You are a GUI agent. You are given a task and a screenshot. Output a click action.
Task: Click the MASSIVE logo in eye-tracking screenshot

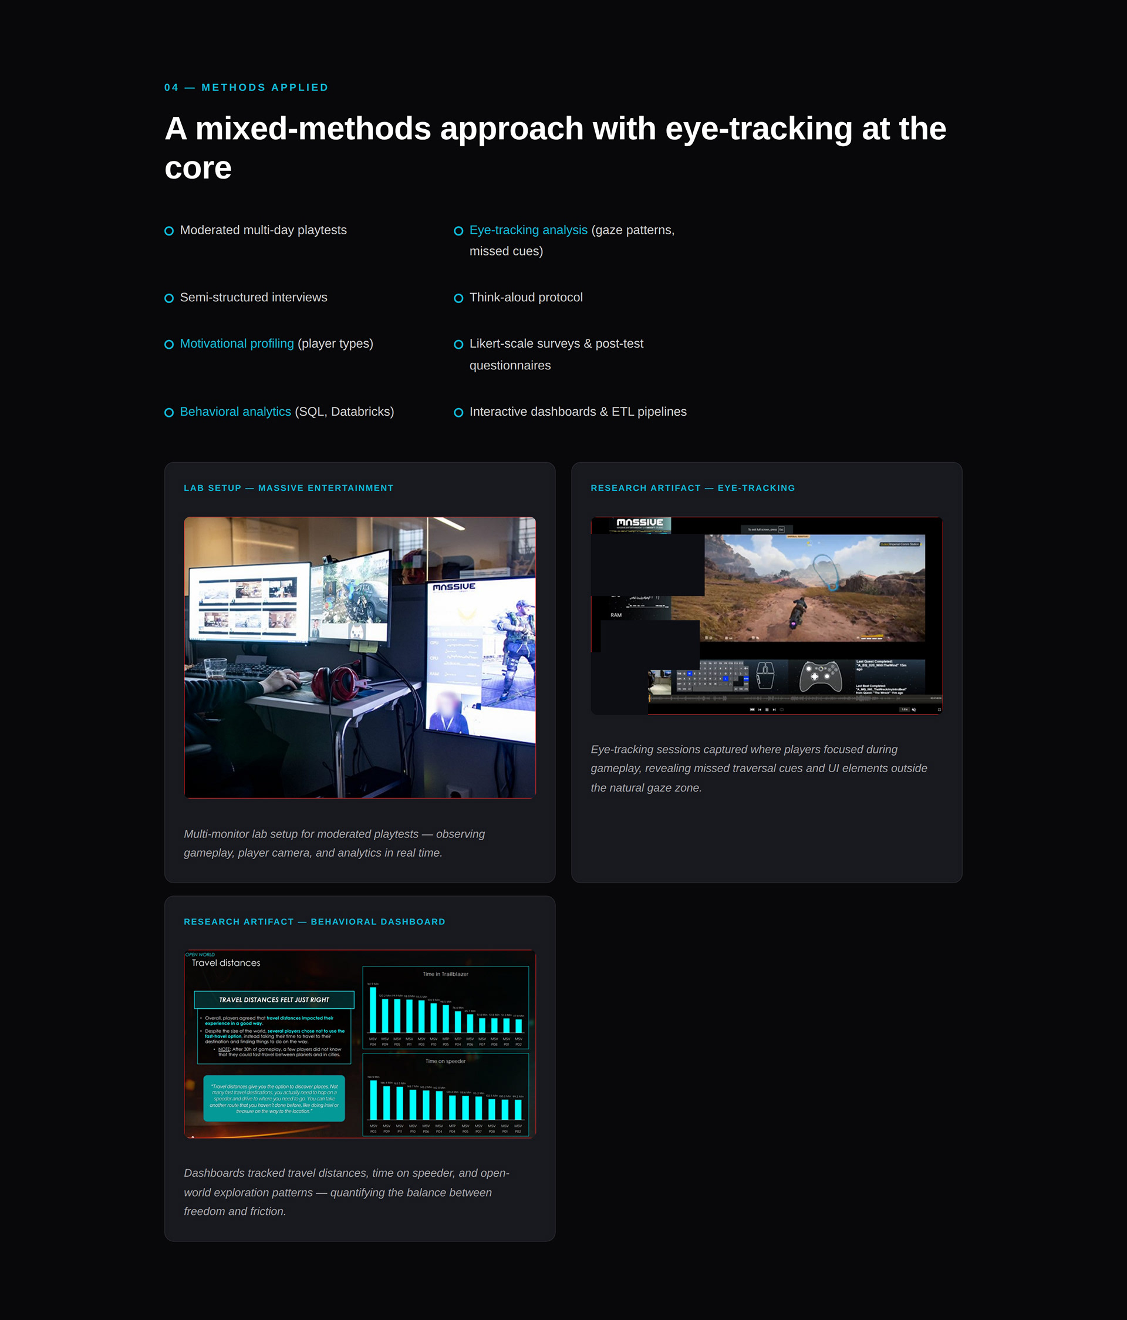coord(639,523)
